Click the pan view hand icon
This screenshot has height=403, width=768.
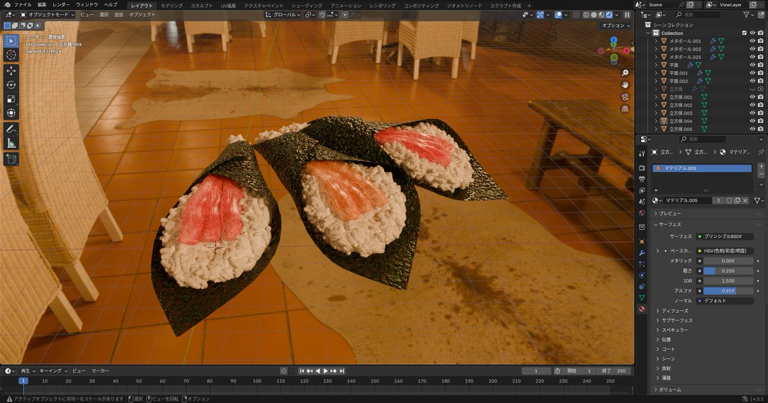click(x=625, y=84)
